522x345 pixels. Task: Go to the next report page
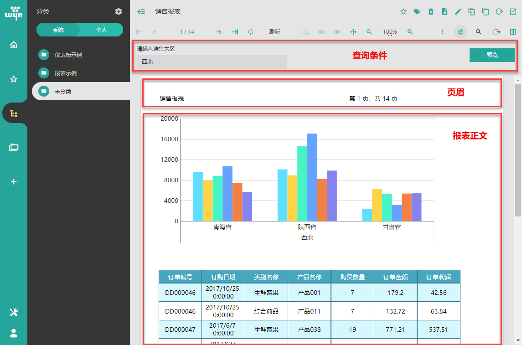click(219, 32)
